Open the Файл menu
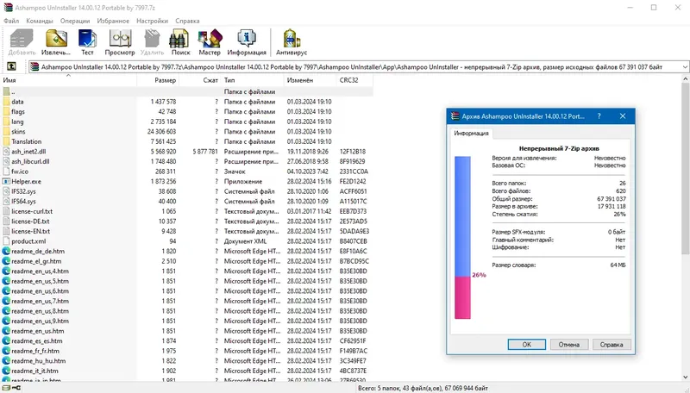Screen dimensions: 690x393 pyautogui.click(x=11, y=21)
